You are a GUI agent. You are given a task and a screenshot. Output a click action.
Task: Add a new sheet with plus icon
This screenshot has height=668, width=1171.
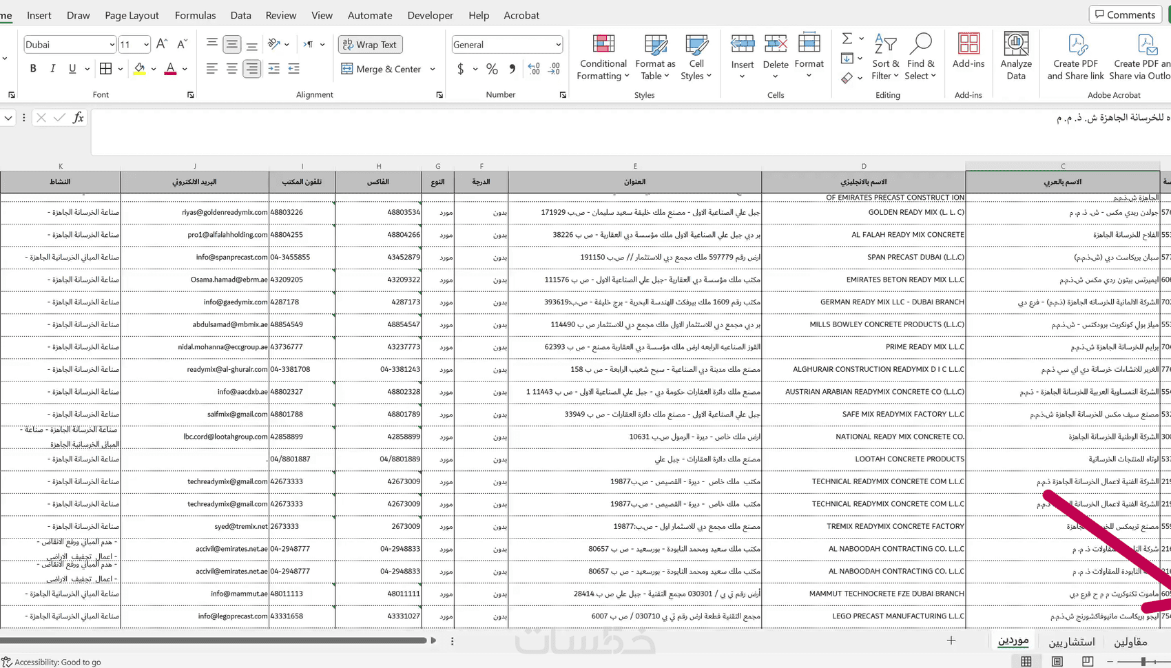pyautogui.click(x=951, y=640)
